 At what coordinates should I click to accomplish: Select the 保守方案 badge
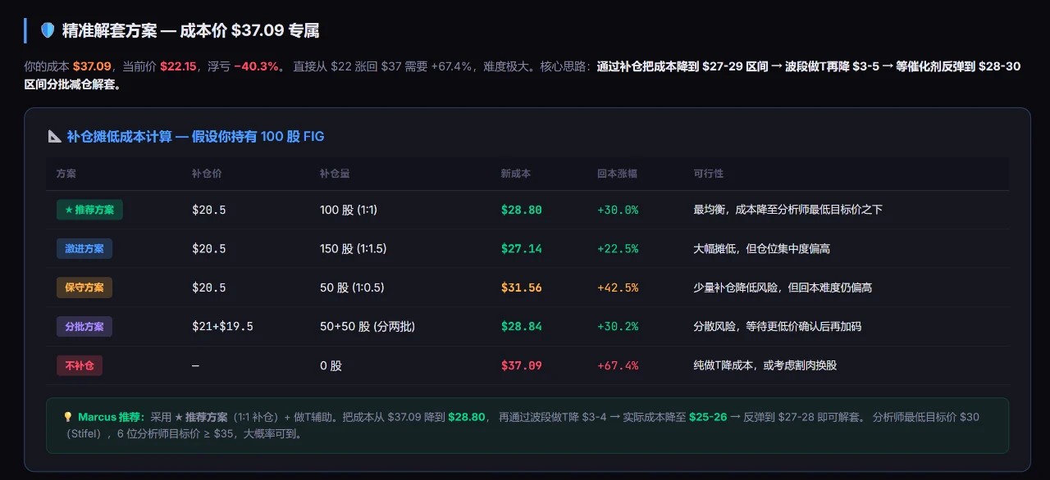[x=84, y=288]
